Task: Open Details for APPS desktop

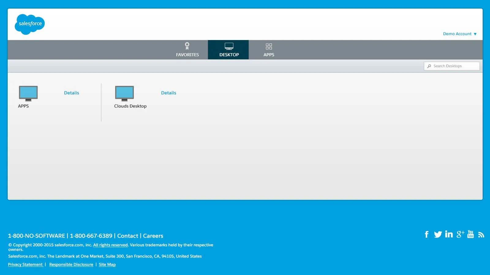Action: click(x=71, y=93)
